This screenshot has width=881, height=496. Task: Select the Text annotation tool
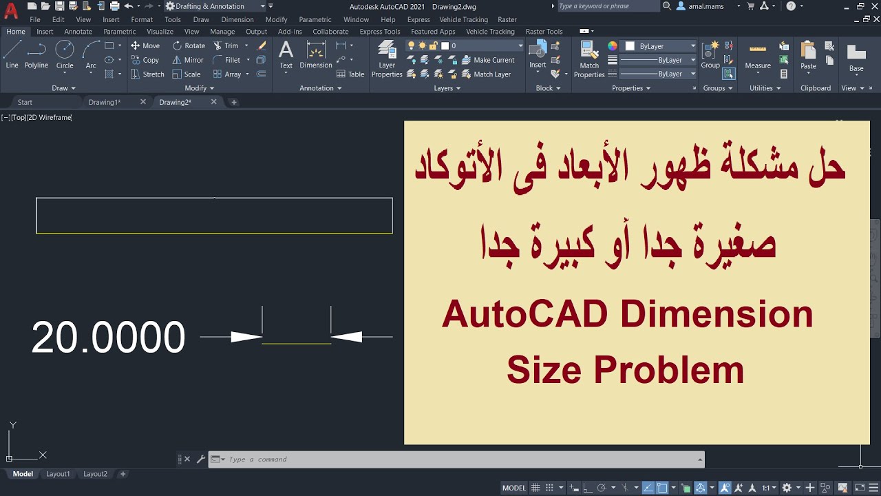click(286, 54)
